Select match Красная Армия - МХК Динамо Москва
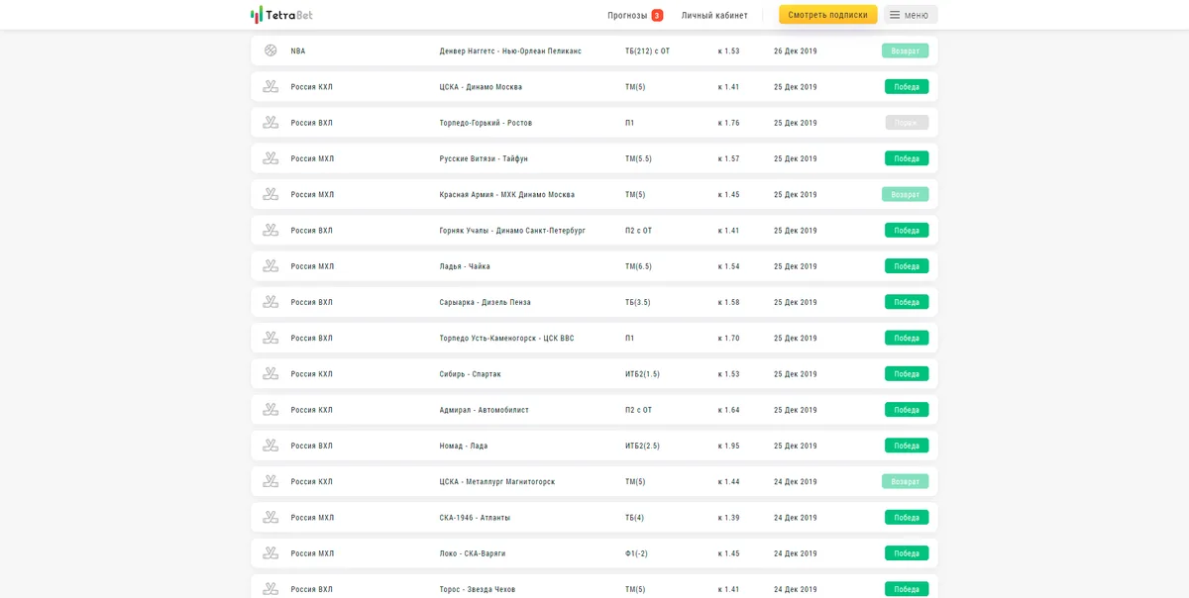 pos(507,194)
